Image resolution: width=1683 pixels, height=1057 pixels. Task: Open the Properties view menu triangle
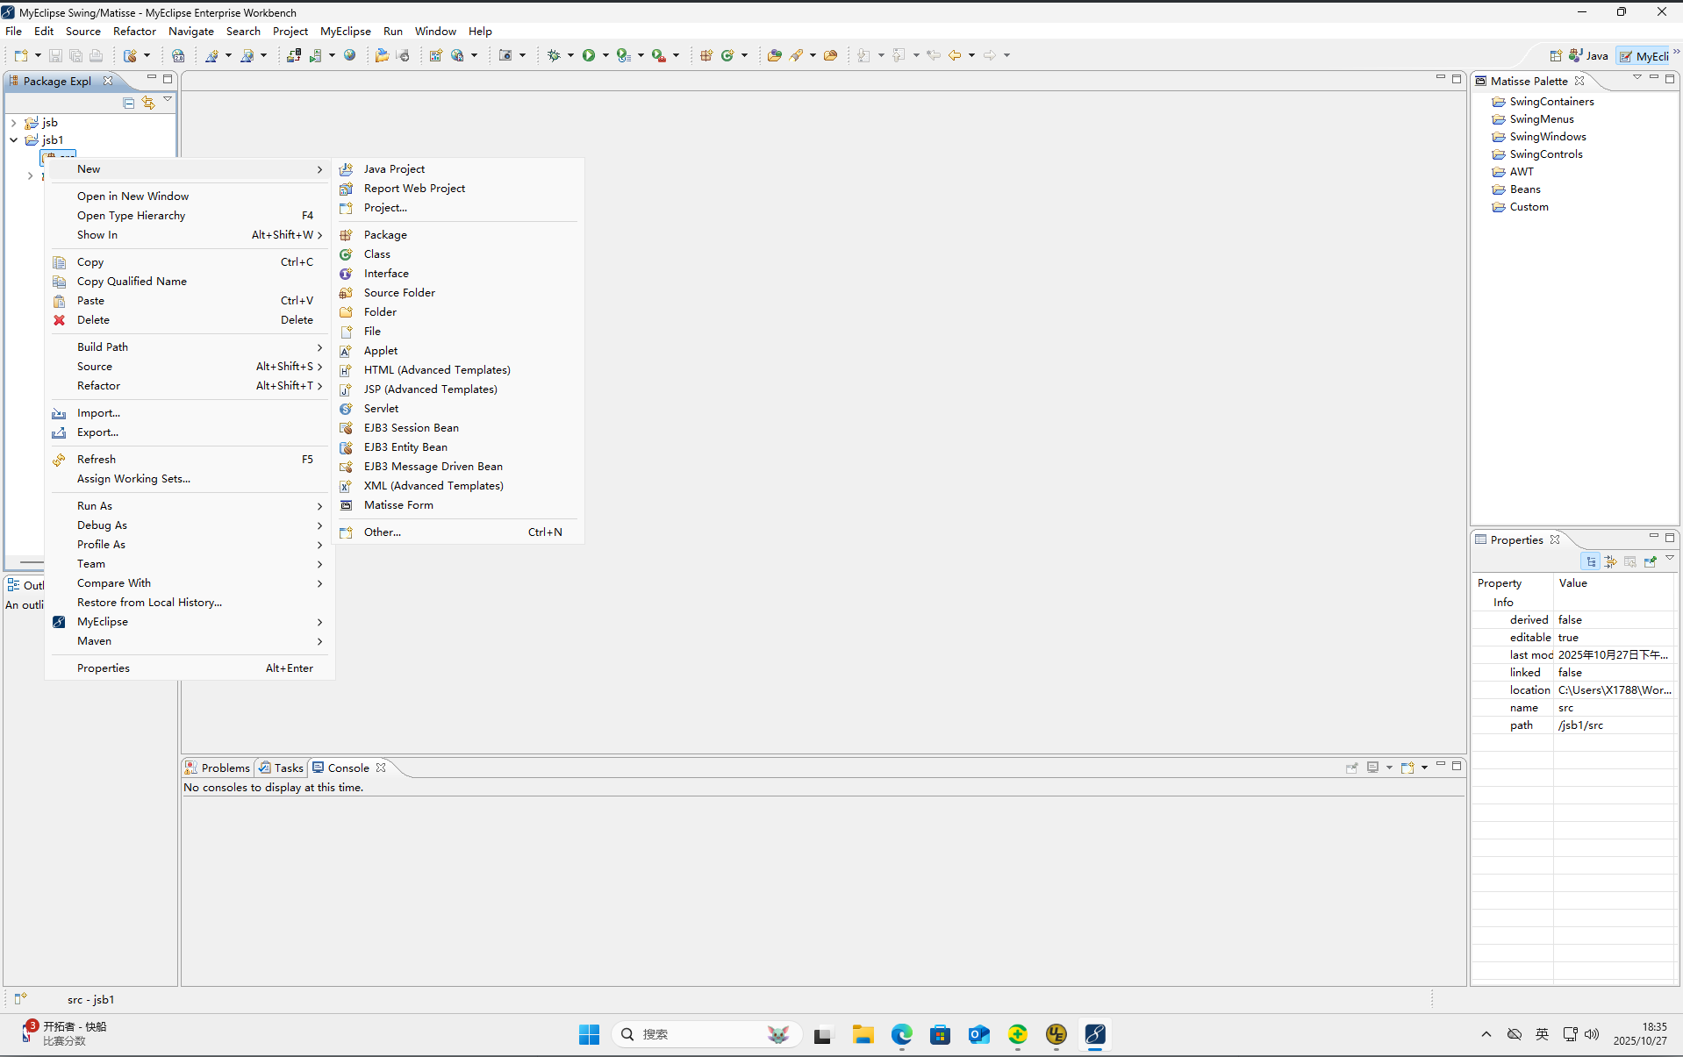[x=1670, y=558]
